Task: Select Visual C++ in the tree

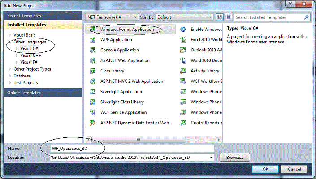Action: coord(30,55)
